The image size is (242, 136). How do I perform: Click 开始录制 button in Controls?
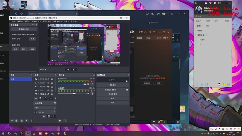coord(113,85)
